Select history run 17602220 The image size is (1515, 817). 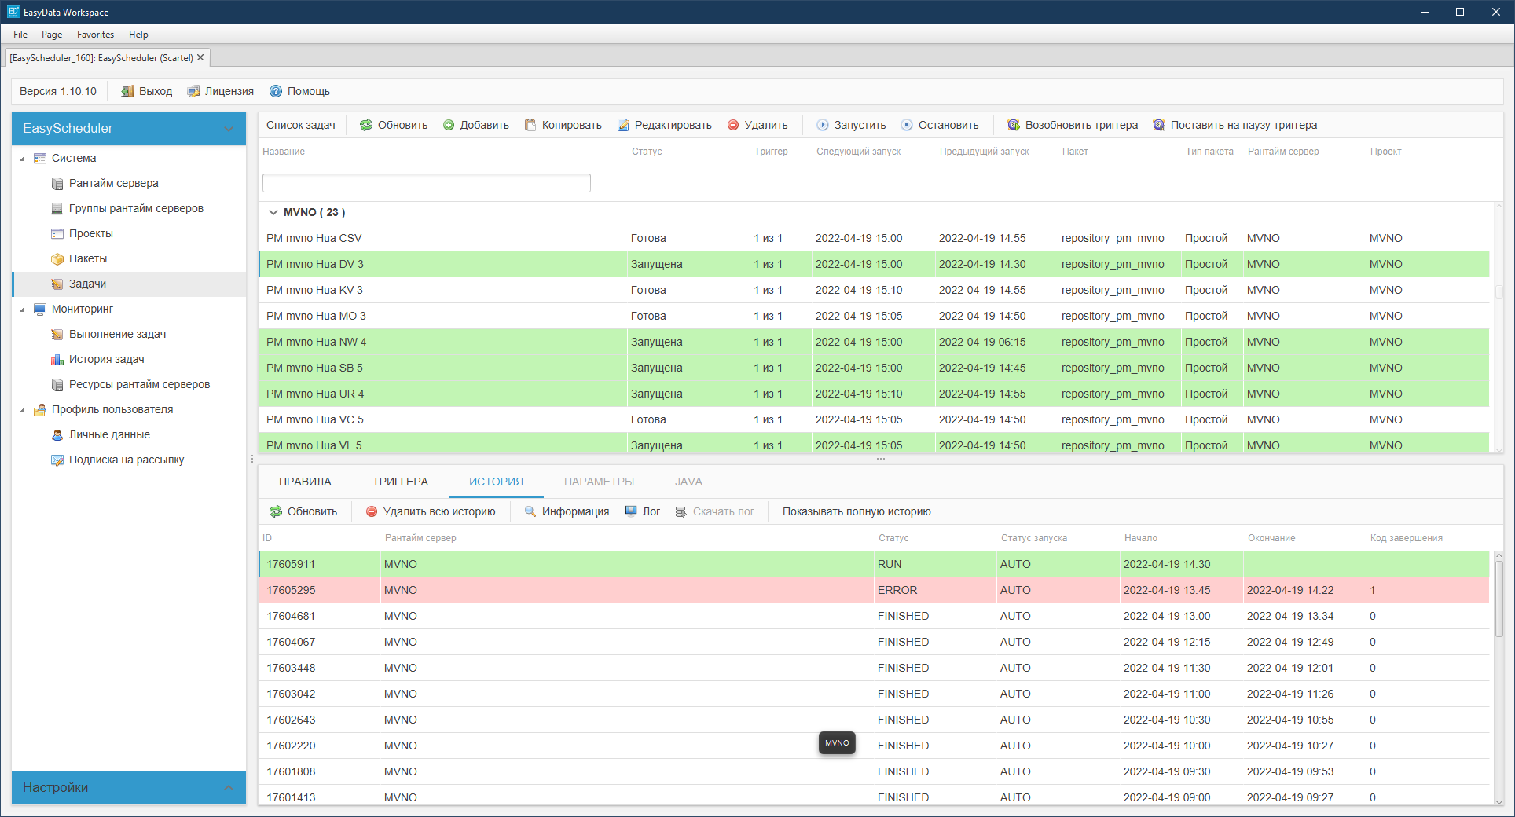874,746
